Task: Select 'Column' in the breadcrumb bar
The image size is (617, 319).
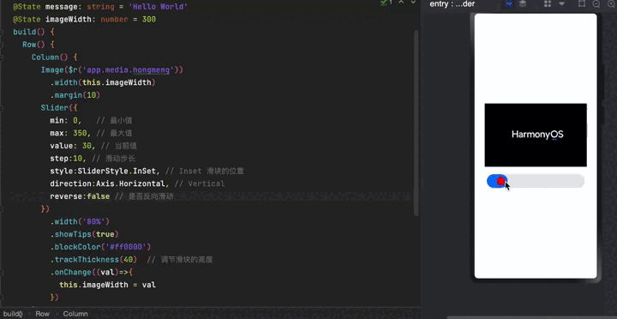Action: tap(75, 314)
